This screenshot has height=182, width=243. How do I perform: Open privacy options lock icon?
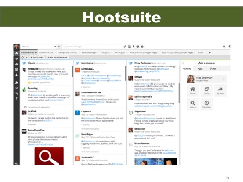point(142,46)
